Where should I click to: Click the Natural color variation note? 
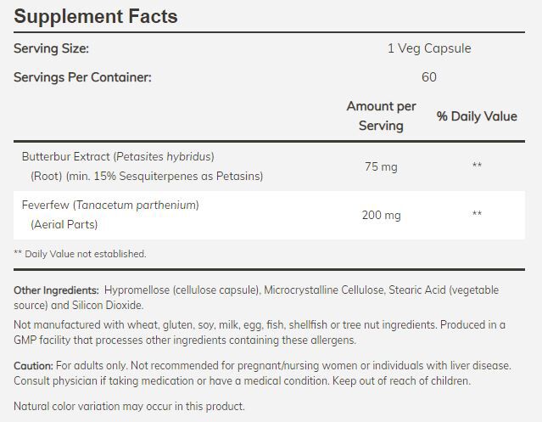coord(129,406)
